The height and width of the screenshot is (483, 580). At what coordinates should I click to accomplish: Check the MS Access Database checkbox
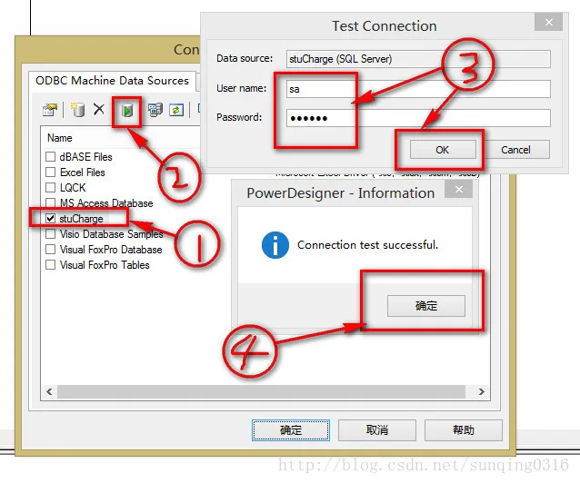50,202
